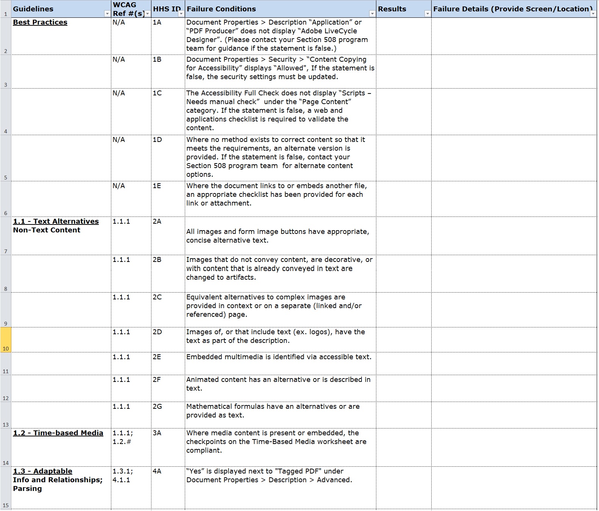The width and height of the screenshot is (599, 511).
Task: Click the 1.3 - Adaptable heading
Action: [x=42, y=471]
